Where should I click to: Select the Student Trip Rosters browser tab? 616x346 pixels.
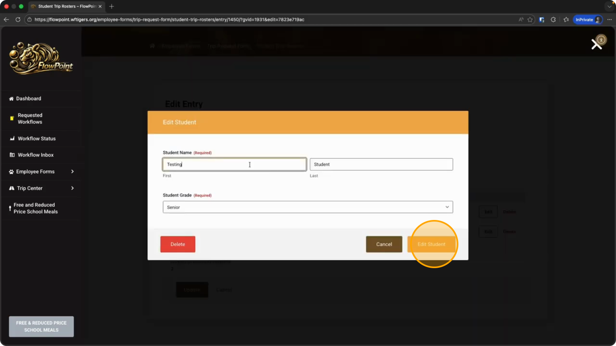(x=64, y=6)
